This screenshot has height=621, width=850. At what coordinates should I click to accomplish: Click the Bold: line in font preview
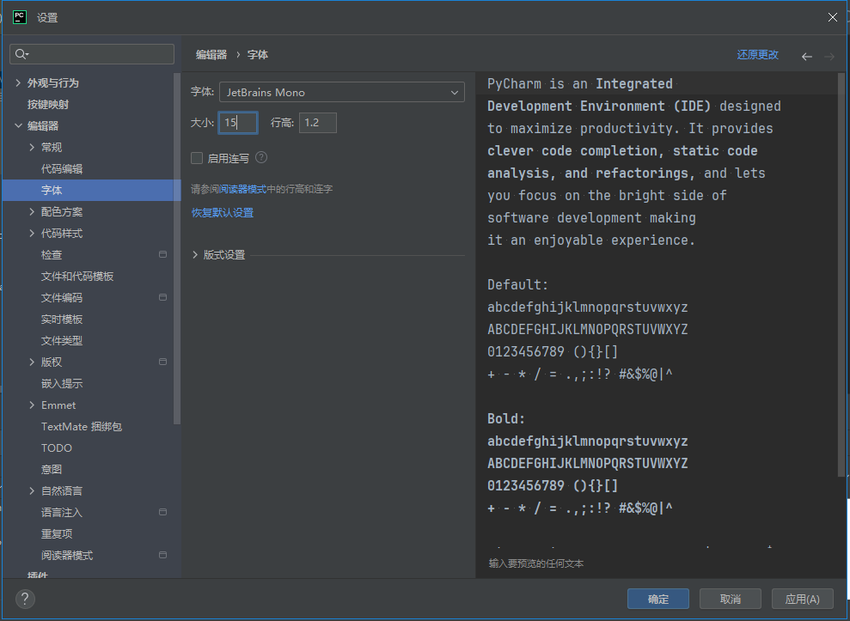(x=505, y=418)
